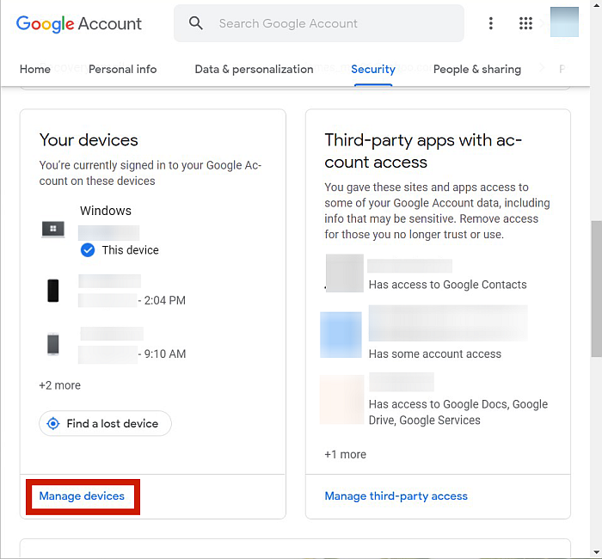Show the +1 more third-party apps
602x559 pixels.
pyautogui.click(x=345, y=455)
